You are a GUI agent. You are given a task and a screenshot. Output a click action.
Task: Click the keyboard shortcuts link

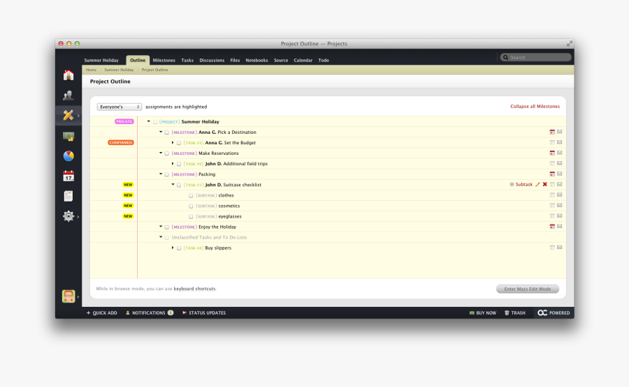point(194,289)
